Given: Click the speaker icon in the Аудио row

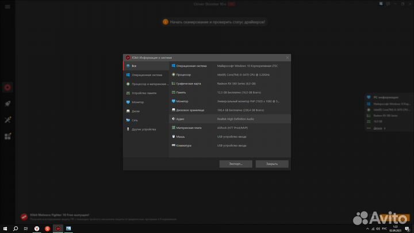Looking at the screenshot, I should point(174,119).
